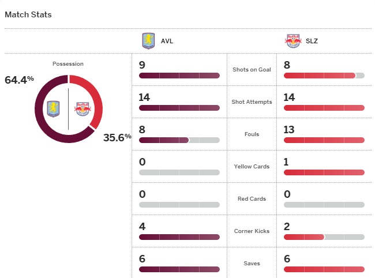Click the Match Stats heading
This screenshot has height=278, width=375.
(x=28, y=14)
